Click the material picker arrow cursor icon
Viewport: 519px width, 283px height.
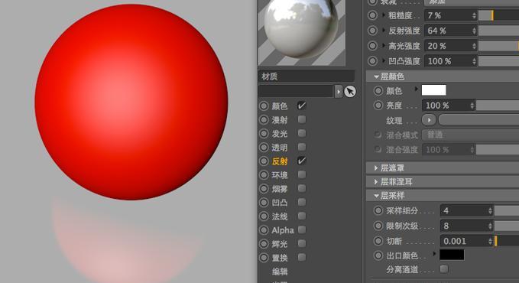[350, 91]
